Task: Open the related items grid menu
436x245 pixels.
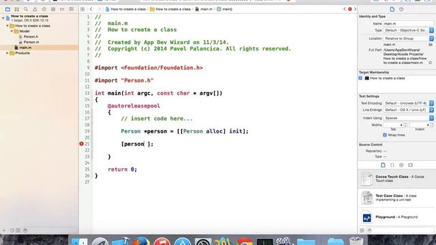Action: tap(82, 9)
